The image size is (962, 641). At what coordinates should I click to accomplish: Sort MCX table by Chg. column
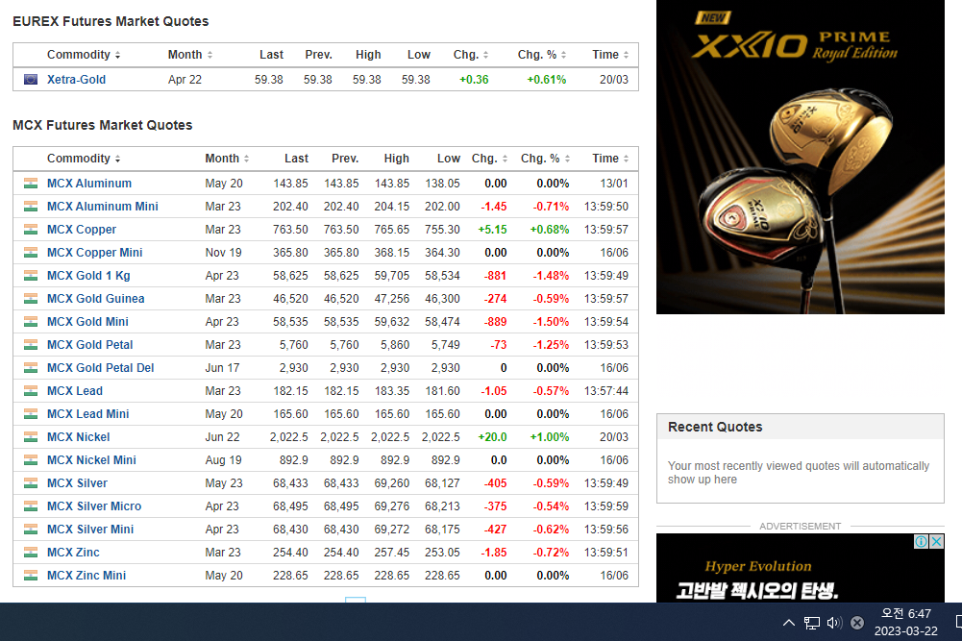[x=489, y=159]
